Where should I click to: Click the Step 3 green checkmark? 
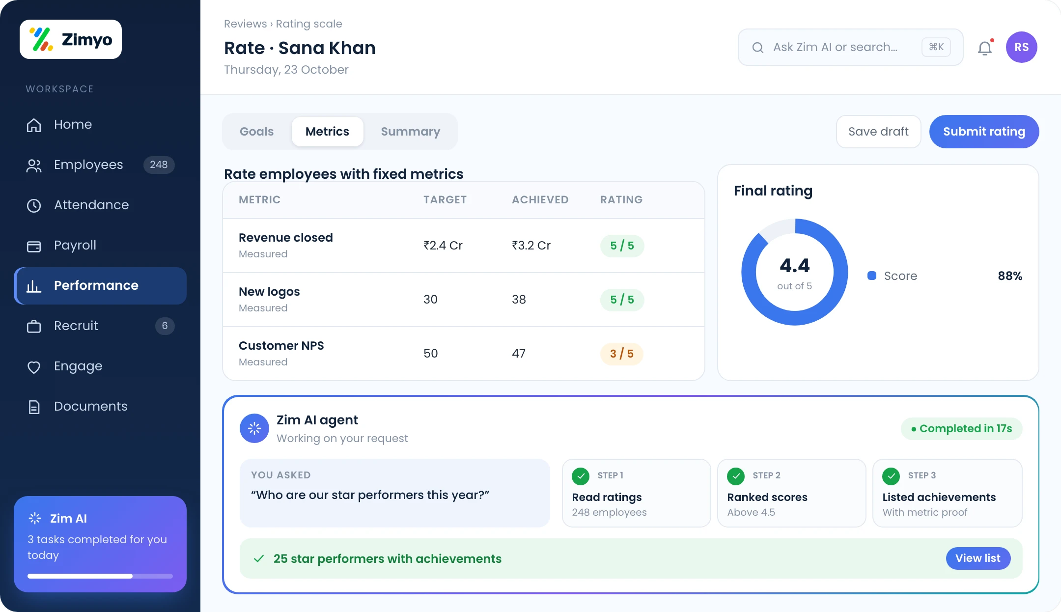(x=891, y=476)
